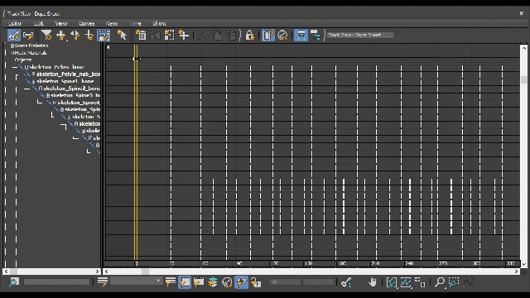Open the Edit menu
Screen dimensions: 530x298
[x=39, y=23]
